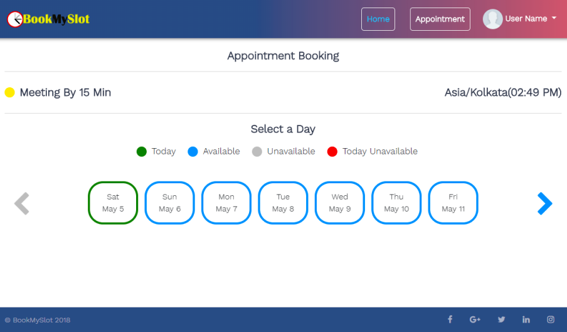Screen dimensions: 567x332
Task: Open the LinkedIn footer icon
Action: click(526, 319)
